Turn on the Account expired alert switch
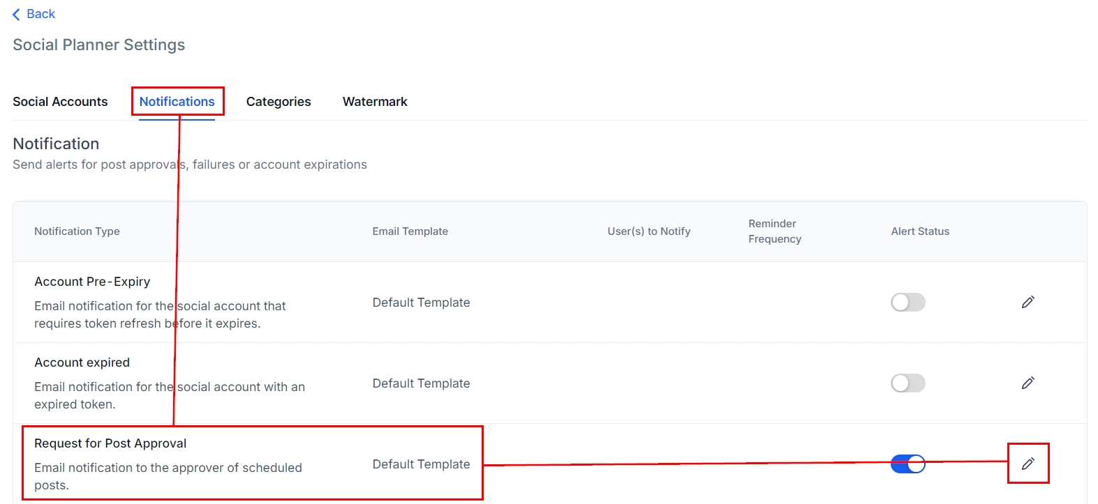 (907, 383)
